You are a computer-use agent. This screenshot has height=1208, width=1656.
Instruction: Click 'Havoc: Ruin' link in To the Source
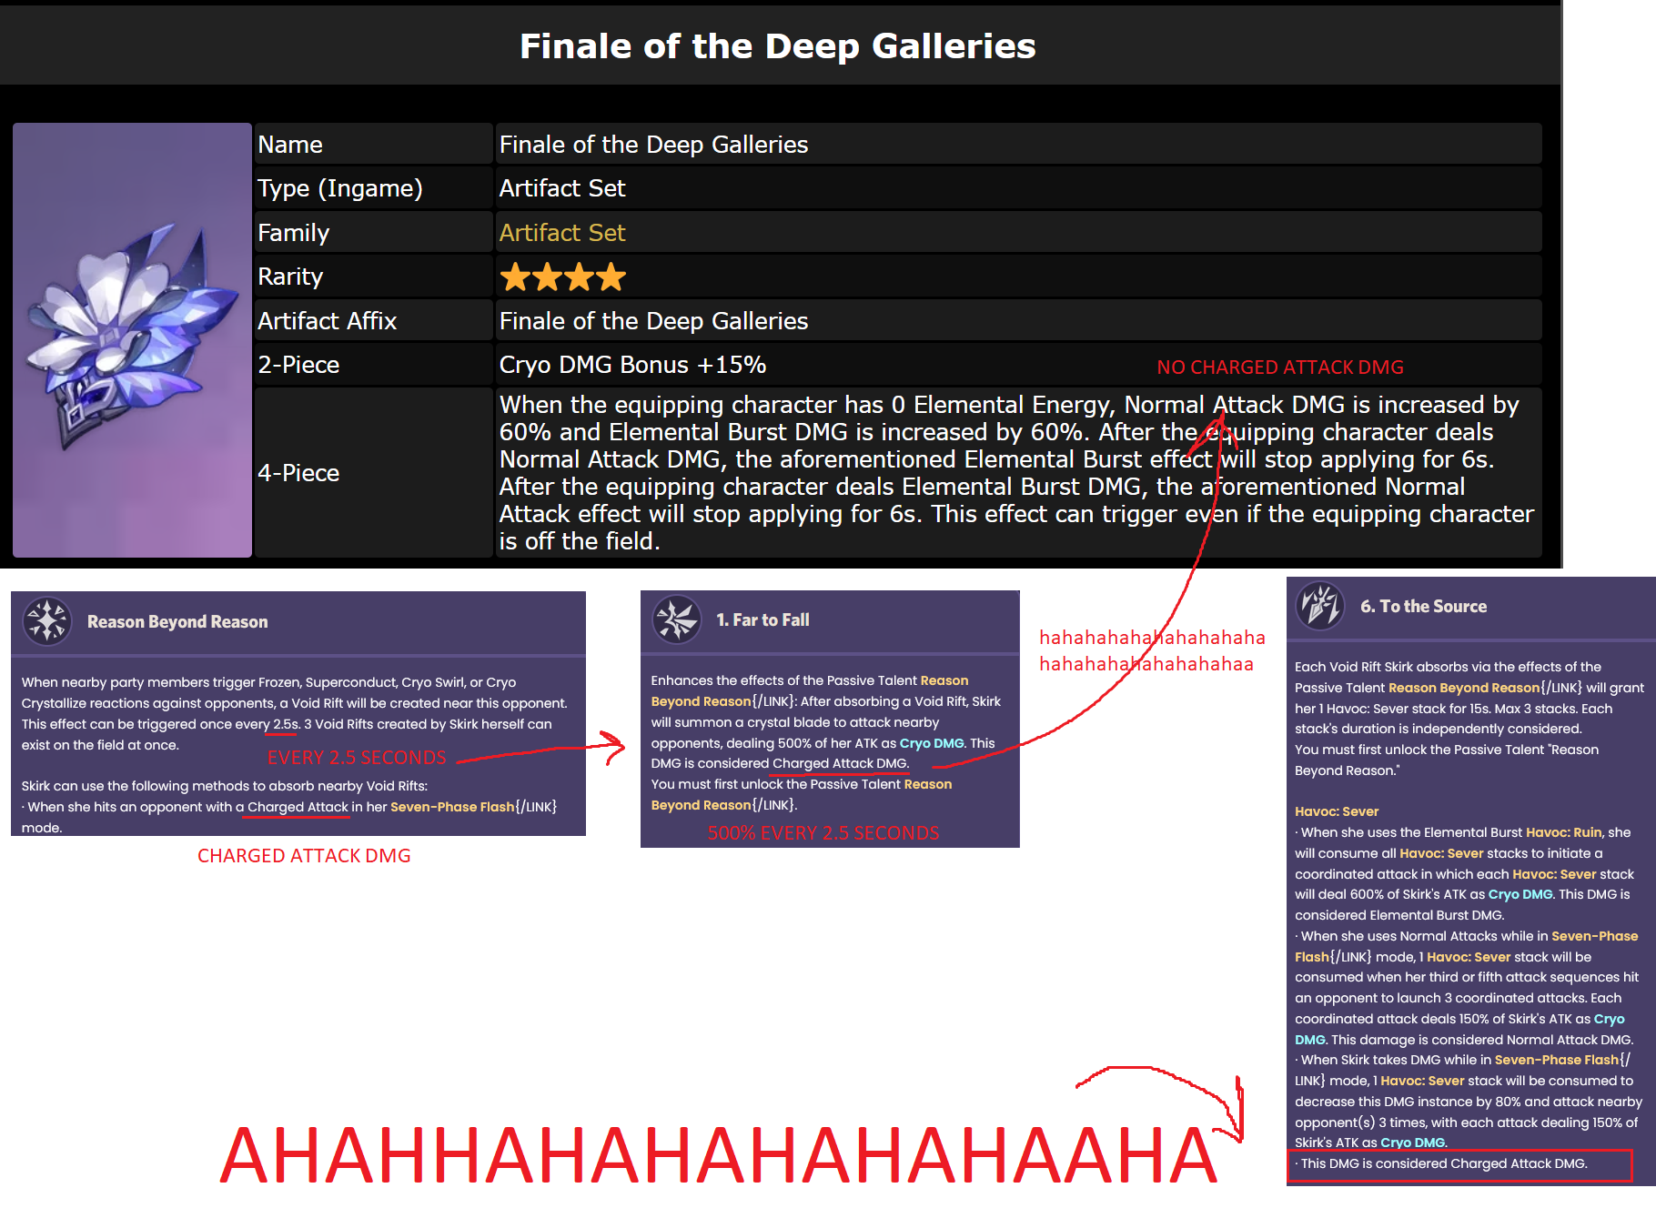coord(1564,832)
